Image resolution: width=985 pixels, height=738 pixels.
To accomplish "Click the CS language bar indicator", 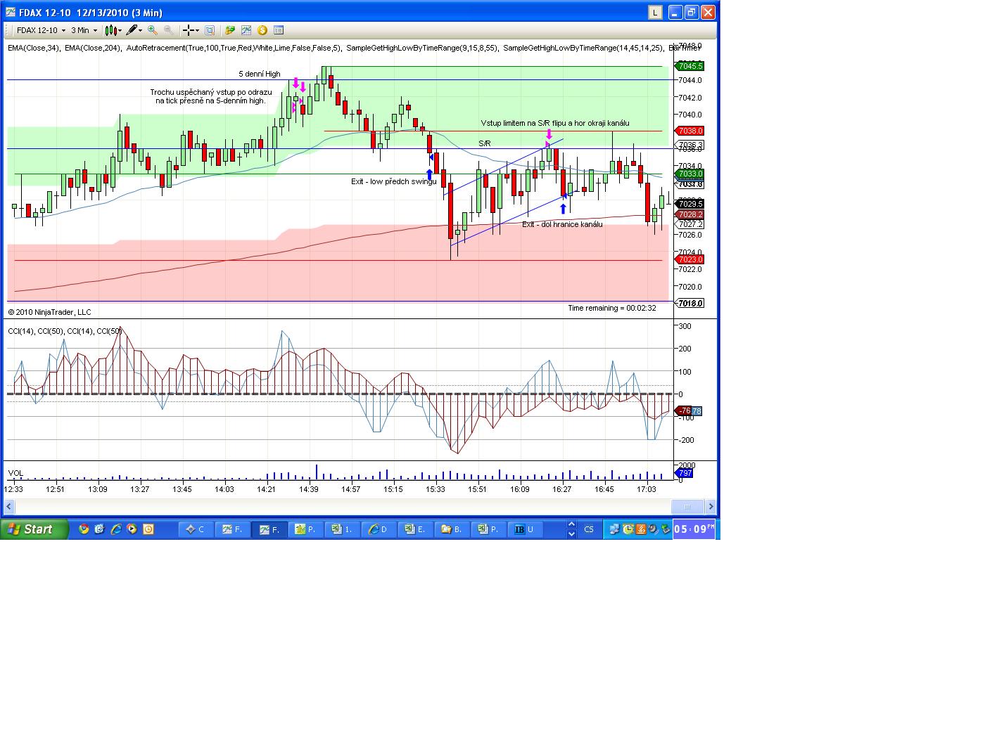I will [x=589, y=529].
